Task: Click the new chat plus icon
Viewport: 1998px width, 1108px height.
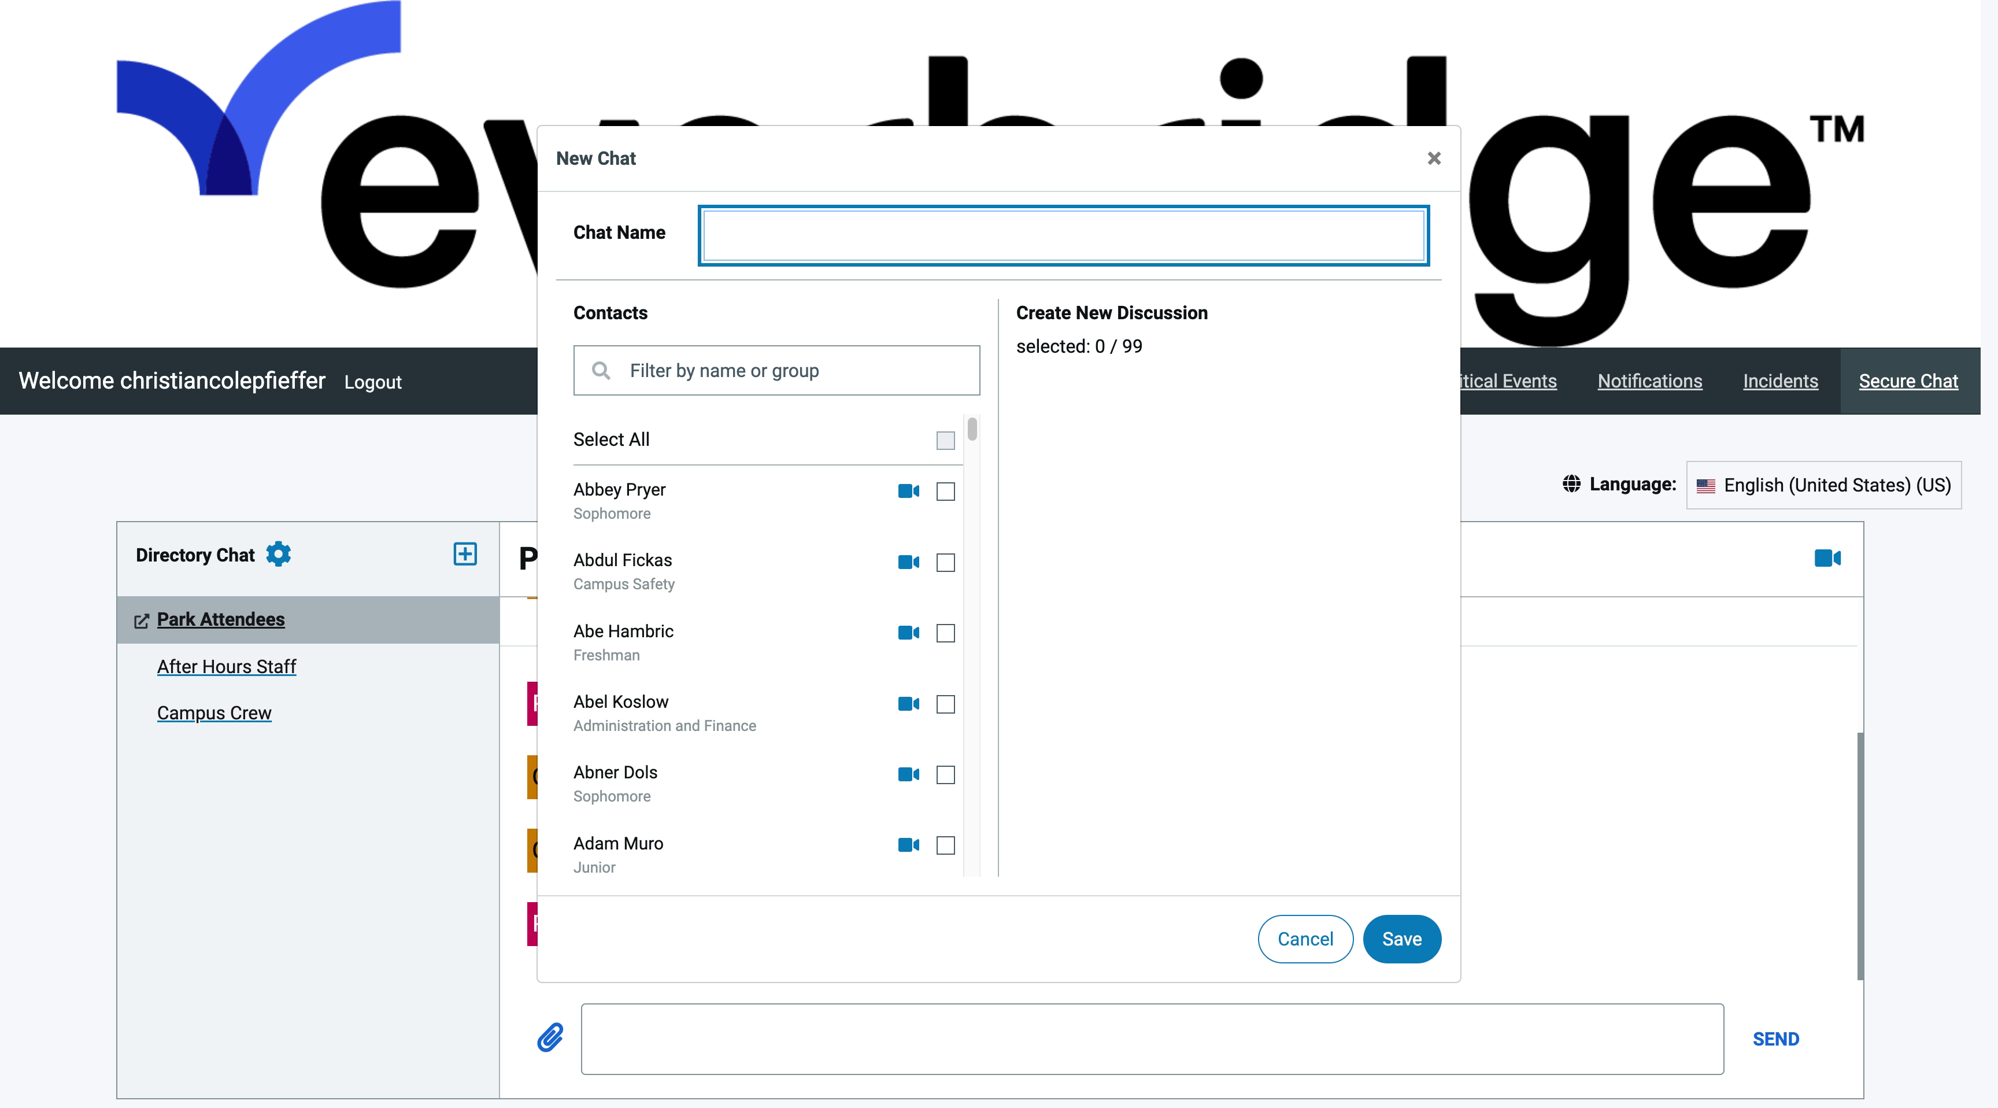Action: click(x=465, y=554)
